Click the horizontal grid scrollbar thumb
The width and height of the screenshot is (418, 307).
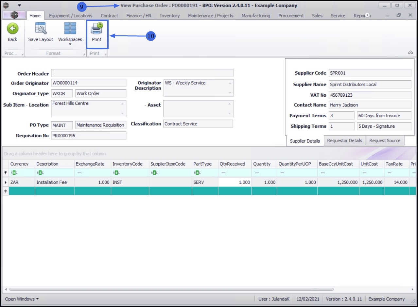pyautogui.click(x=172, y=289)
